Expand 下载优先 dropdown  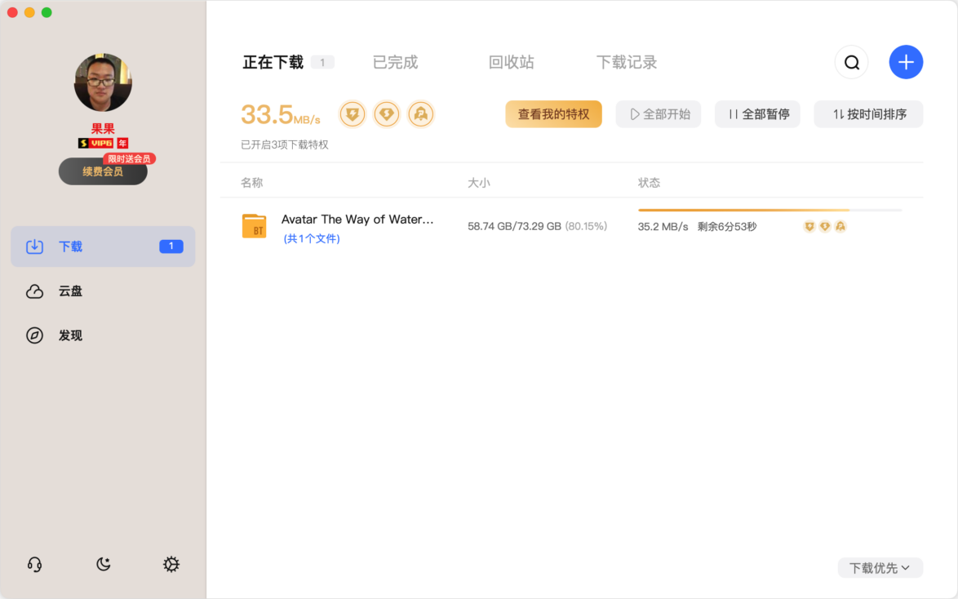pyautogui.click(x=880, y=568)
